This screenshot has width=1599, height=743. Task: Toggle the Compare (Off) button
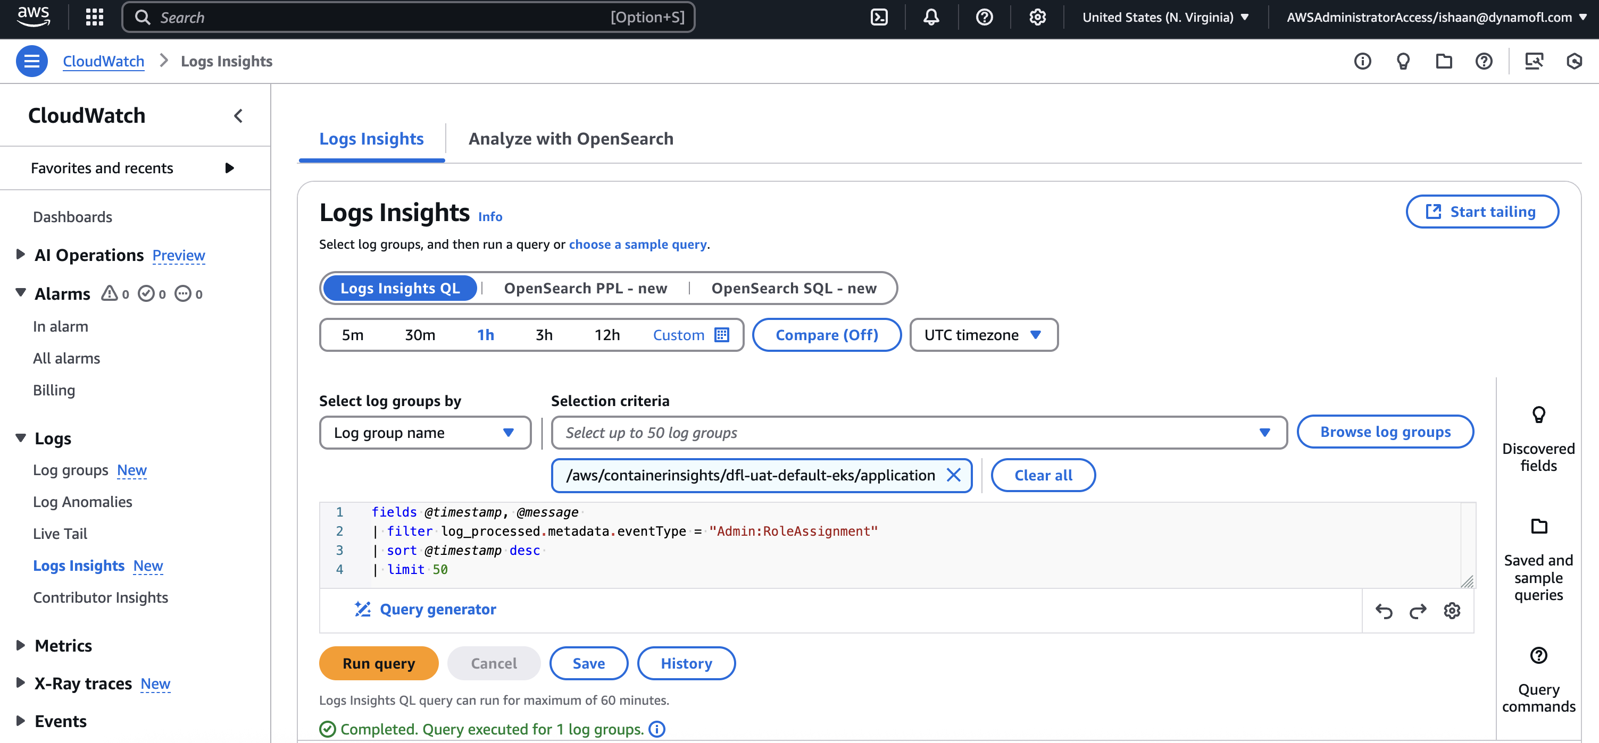click(x=826, y=335)
